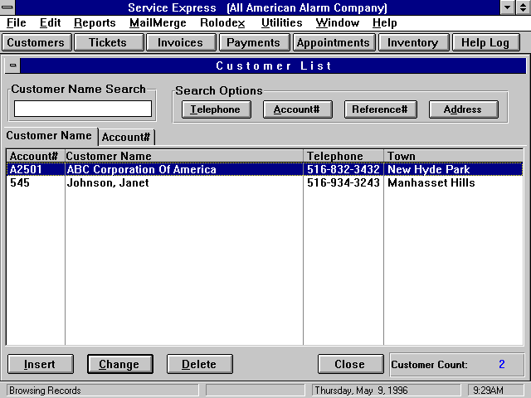The width and height of the screenshot is (531, 398).
Task: Open the Inventory toolbar section
Action: coord(412,42)
